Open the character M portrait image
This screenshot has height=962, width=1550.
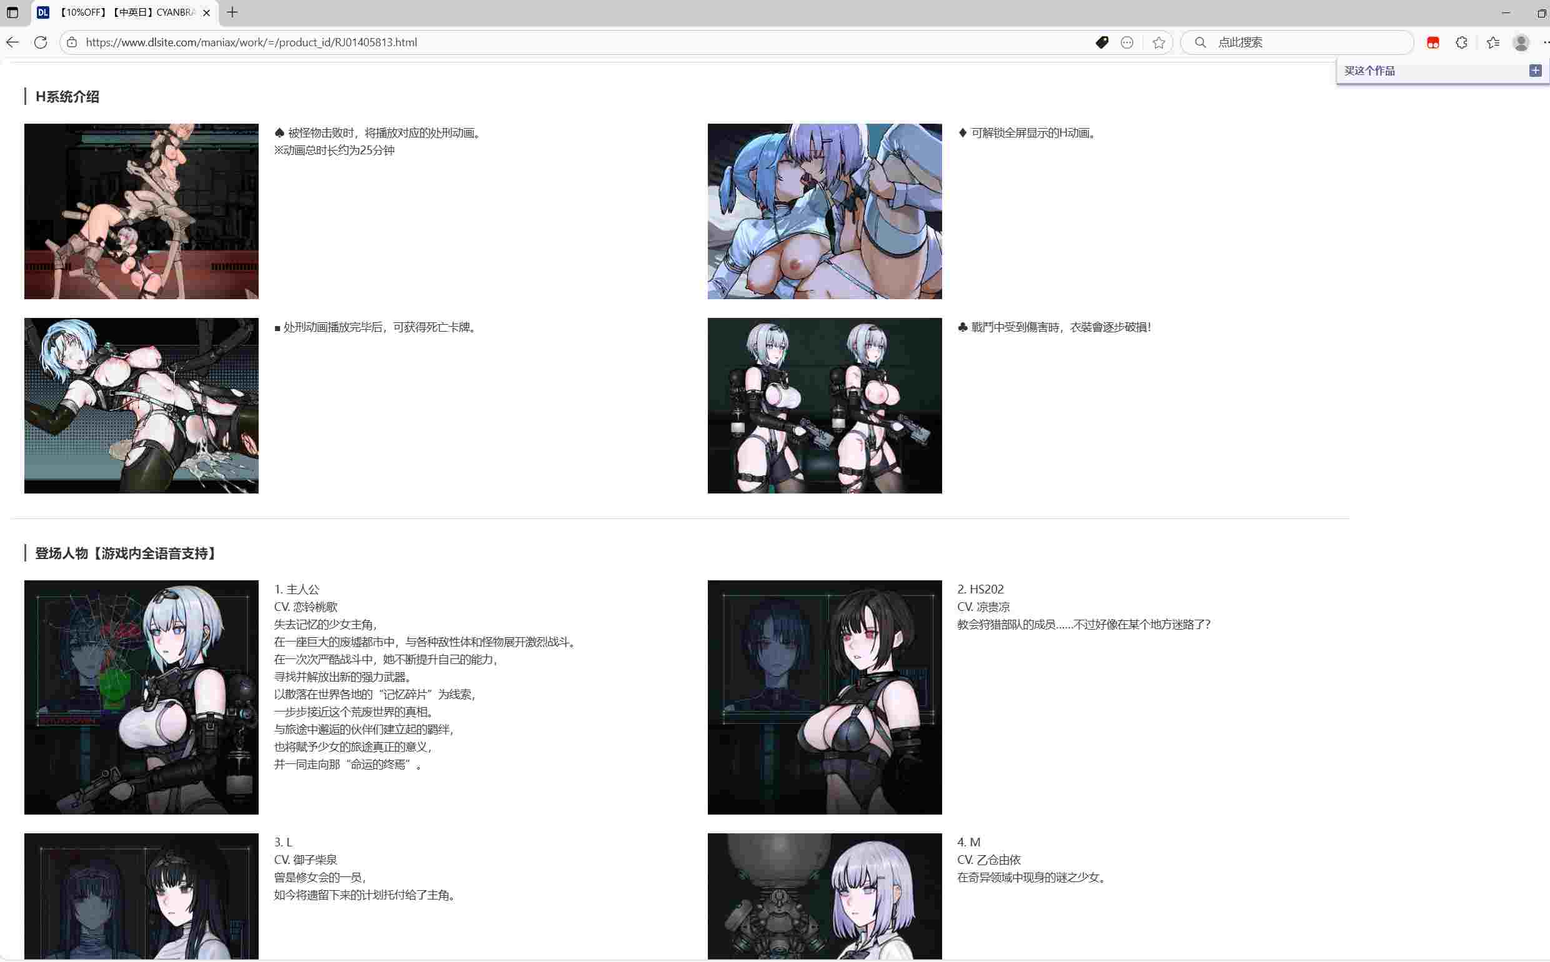[x=825, y=896]
